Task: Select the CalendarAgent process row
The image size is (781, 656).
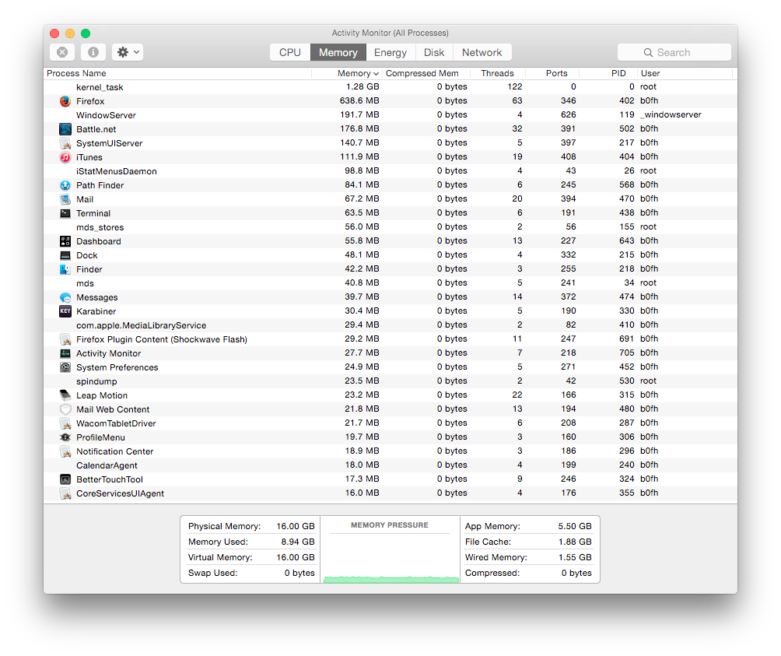Action: point(390,465)
